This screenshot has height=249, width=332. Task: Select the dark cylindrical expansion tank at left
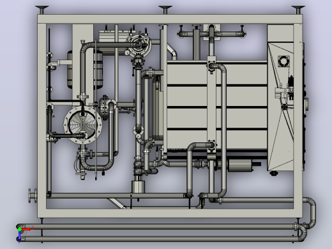(85, 70)
